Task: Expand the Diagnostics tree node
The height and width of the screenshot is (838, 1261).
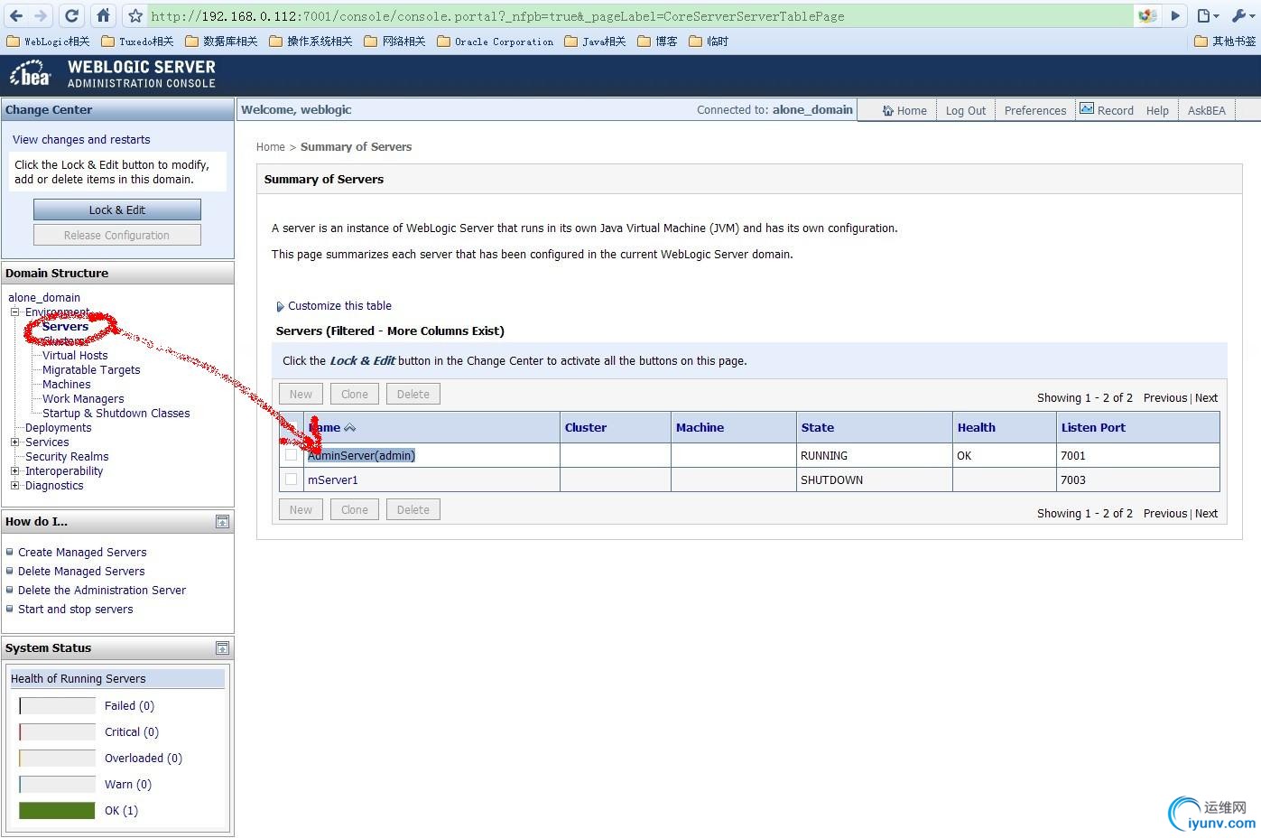Action: pyautogui.click(x=14, y=486)
